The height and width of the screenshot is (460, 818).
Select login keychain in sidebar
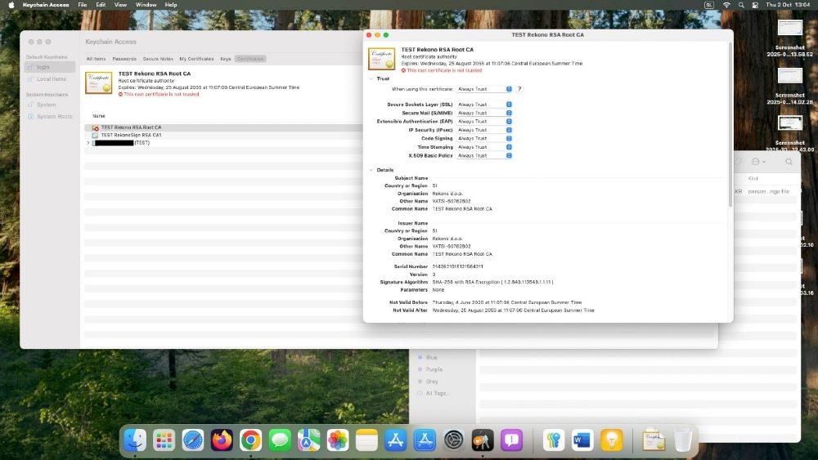50,67
